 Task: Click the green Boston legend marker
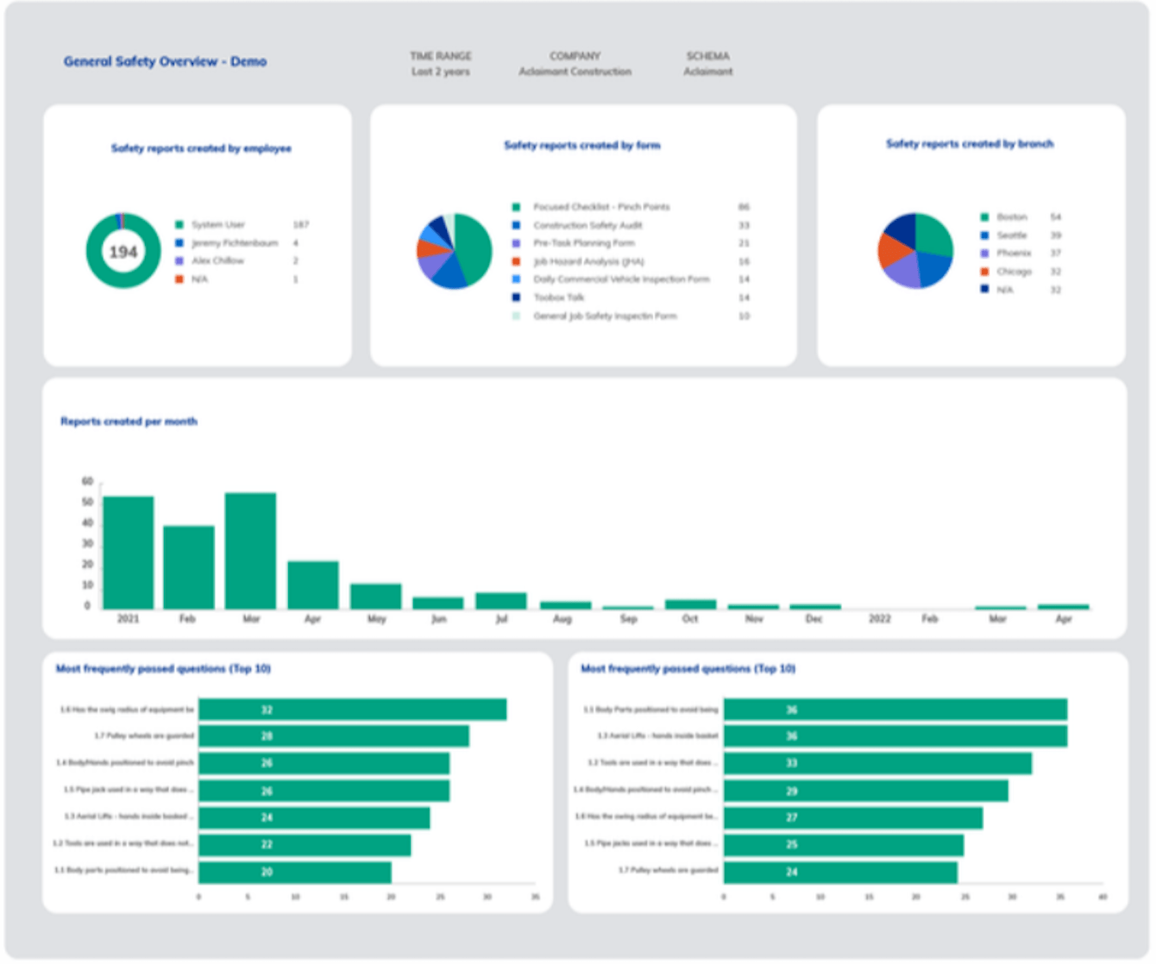click(983, 216)
